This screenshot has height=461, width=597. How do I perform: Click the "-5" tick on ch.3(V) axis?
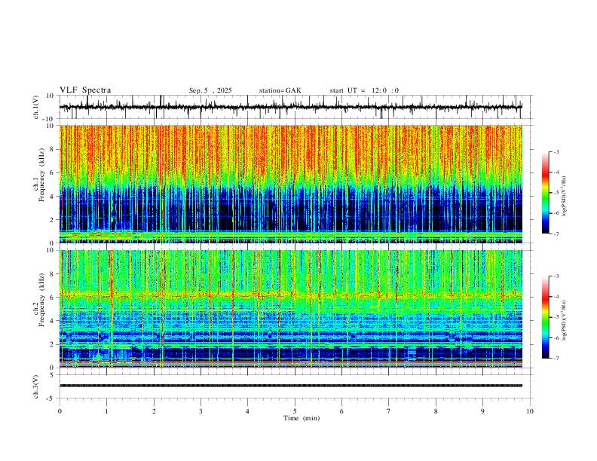[x=51, y=398]
